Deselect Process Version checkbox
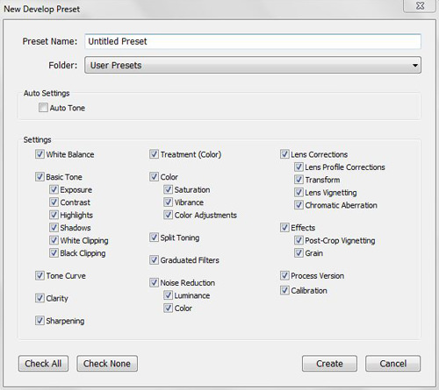439x390 pixels. (284, 275)
